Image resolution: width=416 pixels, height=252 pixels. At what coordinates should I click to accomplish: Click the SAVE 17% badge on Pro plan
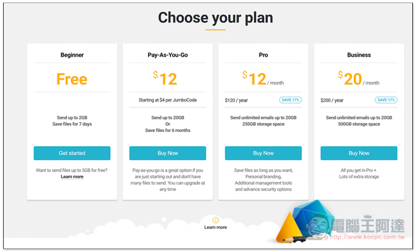coord(290,100)
